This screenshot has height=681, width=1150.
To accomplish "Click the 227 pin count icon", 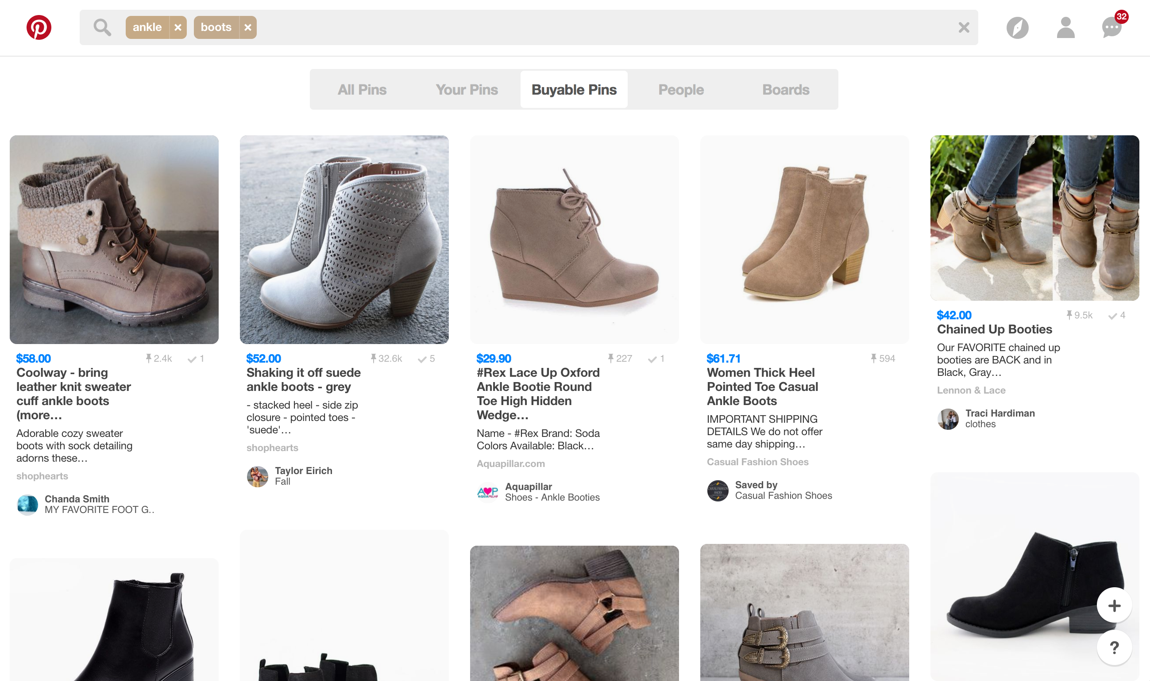I will point(610,358).
